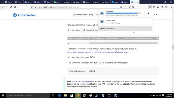This screenshot has height=98, width=174.
Task: Click the downloads toolbar arrow
Action: tap(150, 7)
